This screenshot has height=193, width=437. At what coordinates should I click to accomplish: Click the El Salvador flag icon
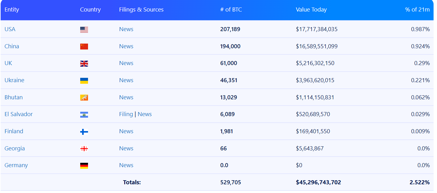tap(84, 115)
